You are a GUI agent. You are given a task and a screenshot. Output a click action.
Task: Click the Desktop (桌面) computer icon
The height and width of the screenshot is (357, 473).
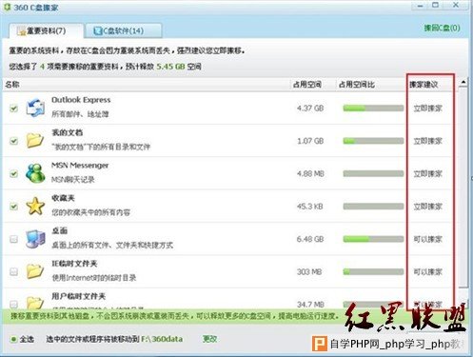[x=35, y=239]
